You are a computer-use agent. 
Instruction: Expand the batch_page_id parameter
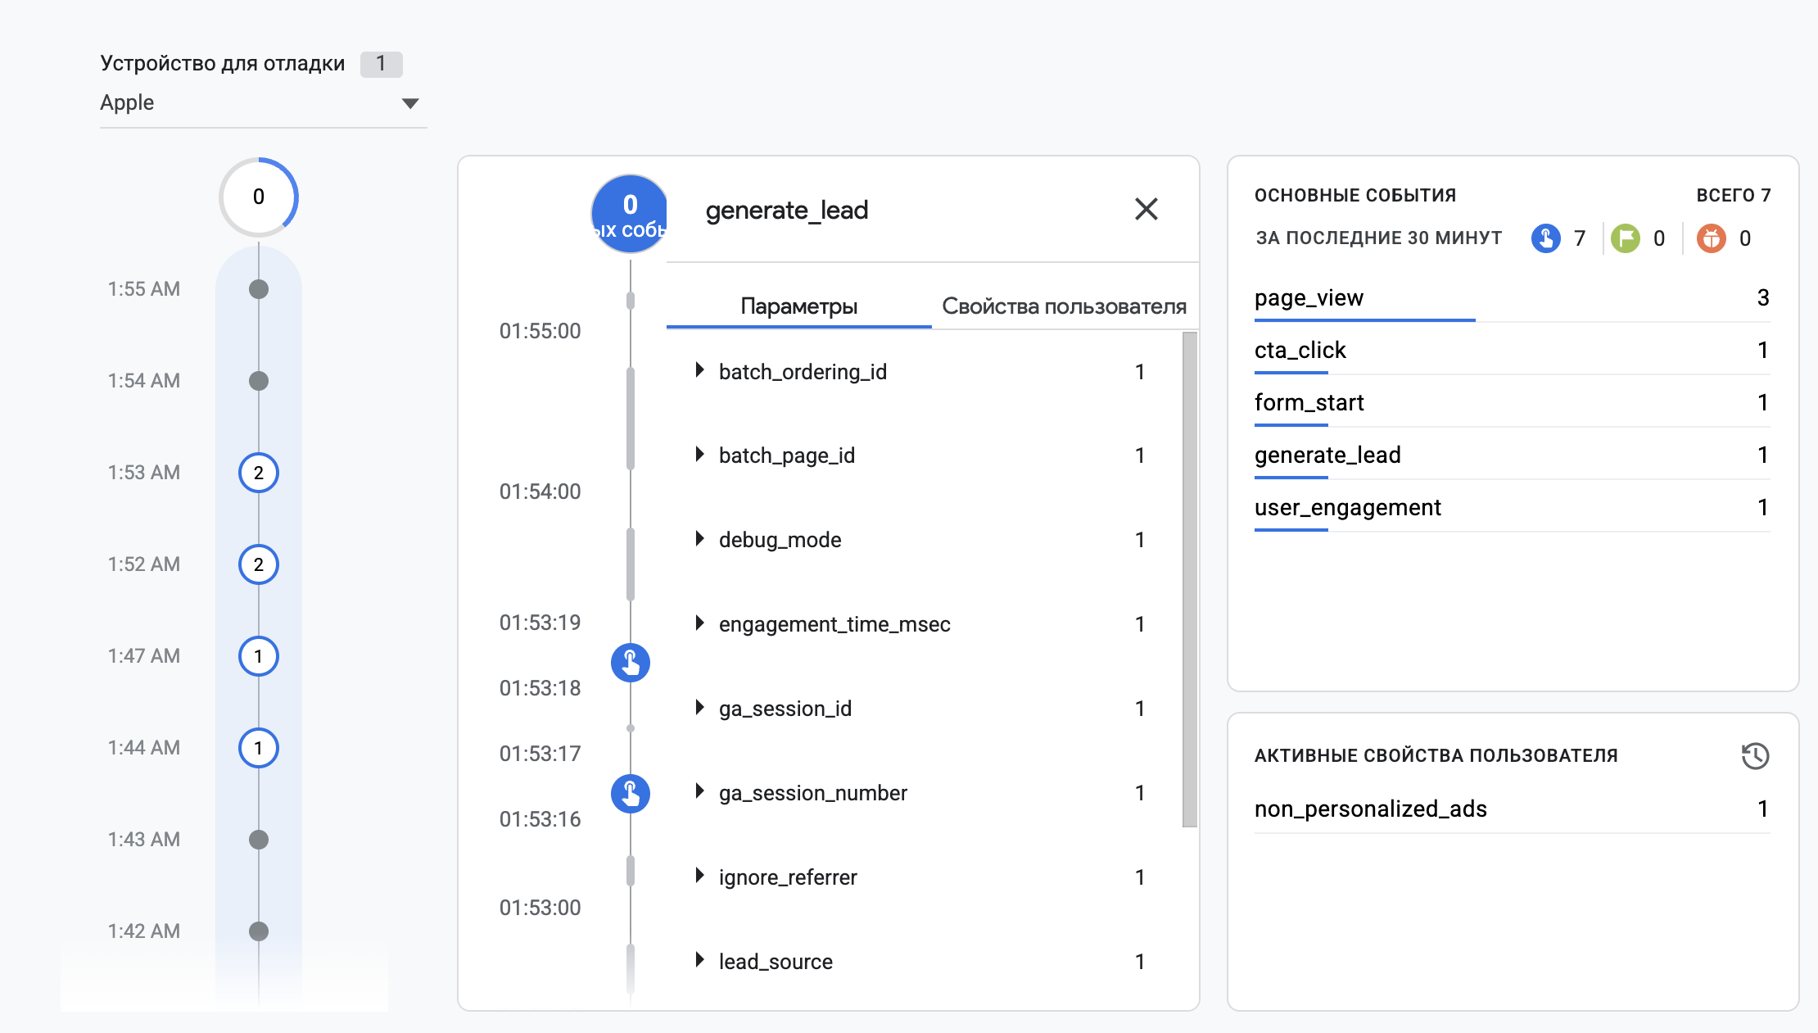[x=699, y=454]
